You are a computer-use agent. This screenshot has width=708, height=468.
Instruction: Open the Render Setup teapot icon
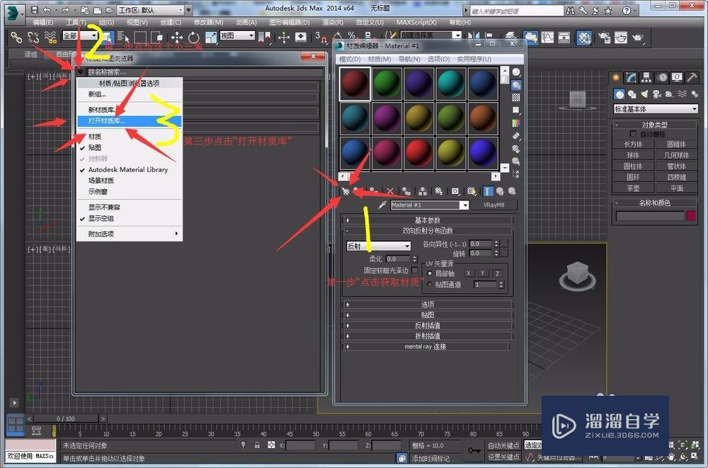pos(604,38)
